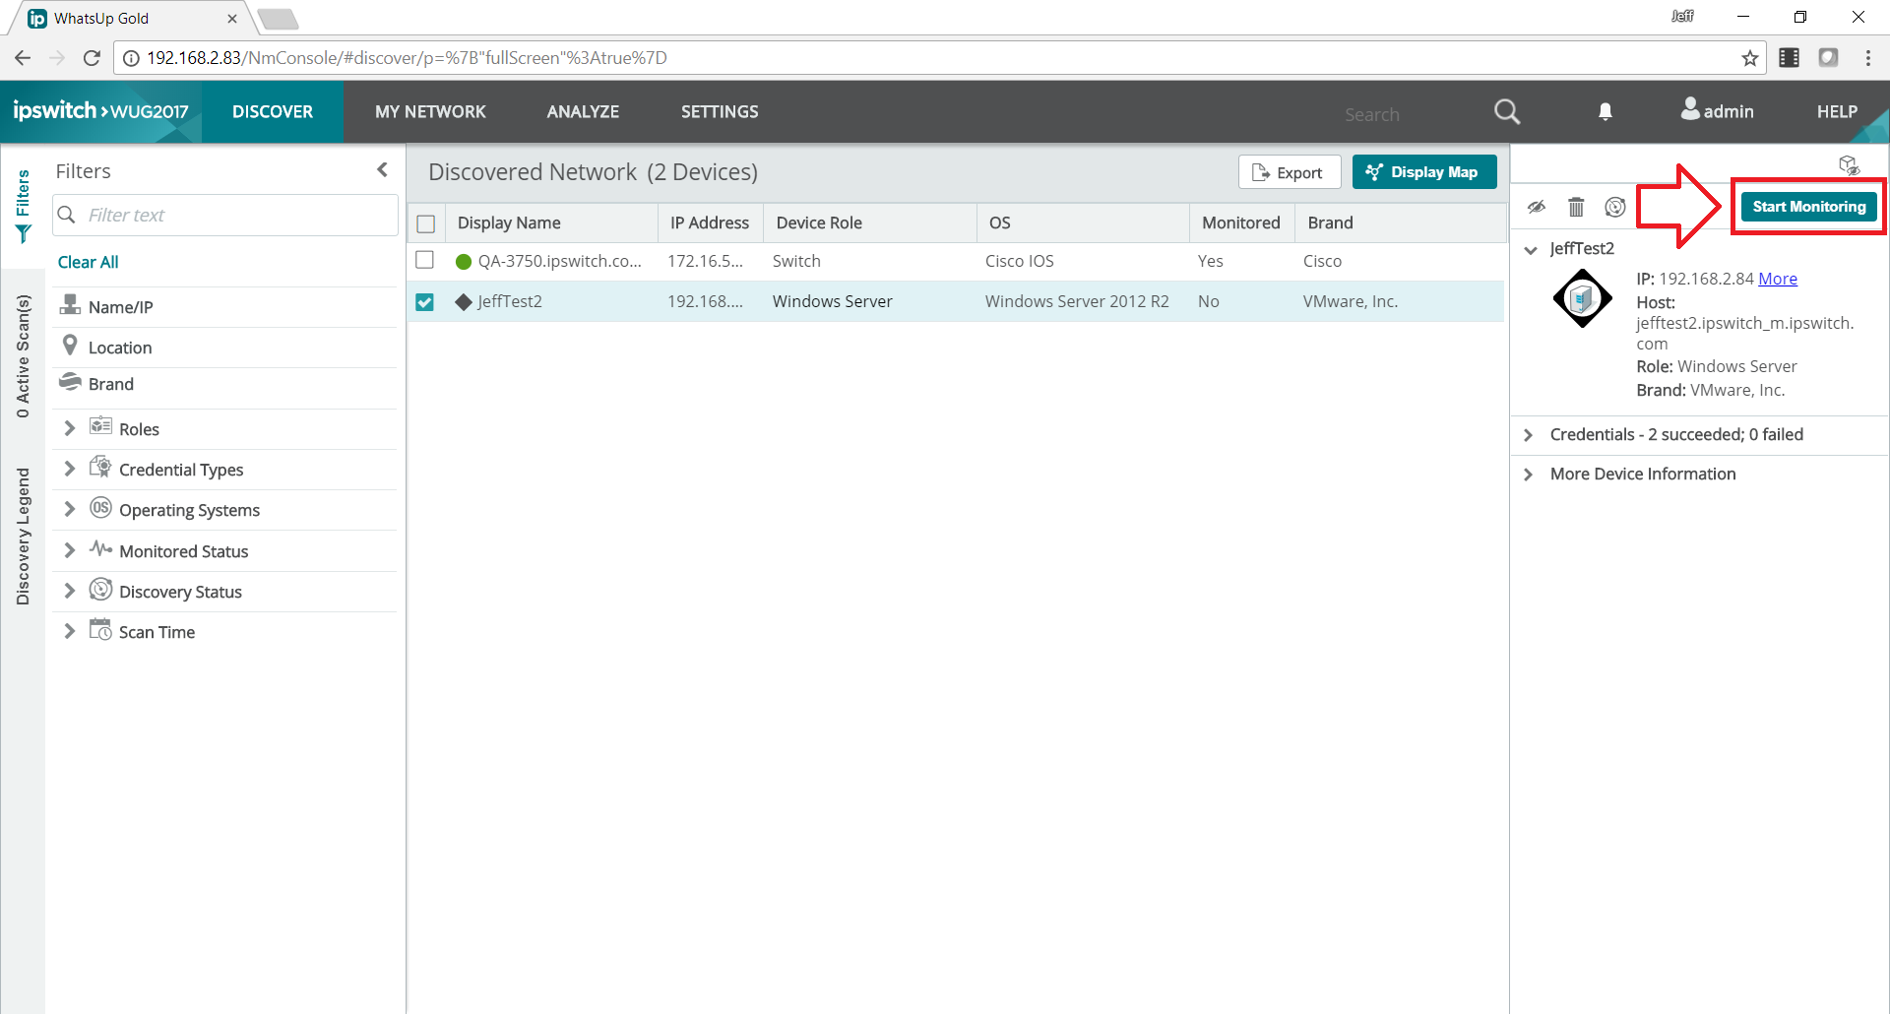Click the ipswitch WUG2017 logo
The image size is (1890, 1014).
pyautogui.click(x=100, y=111)
